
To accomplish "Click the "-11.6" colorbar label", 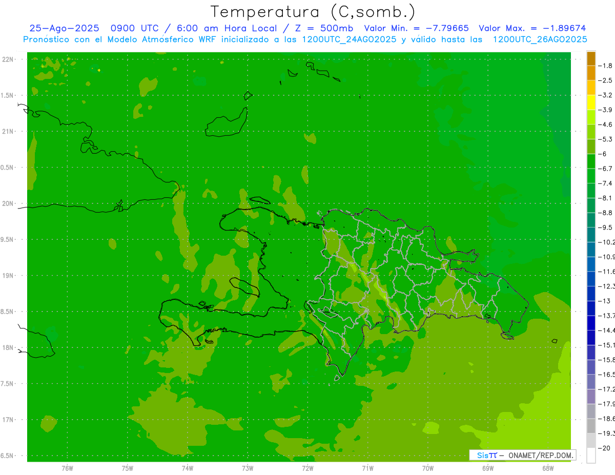I will click(x=607, y=272).
